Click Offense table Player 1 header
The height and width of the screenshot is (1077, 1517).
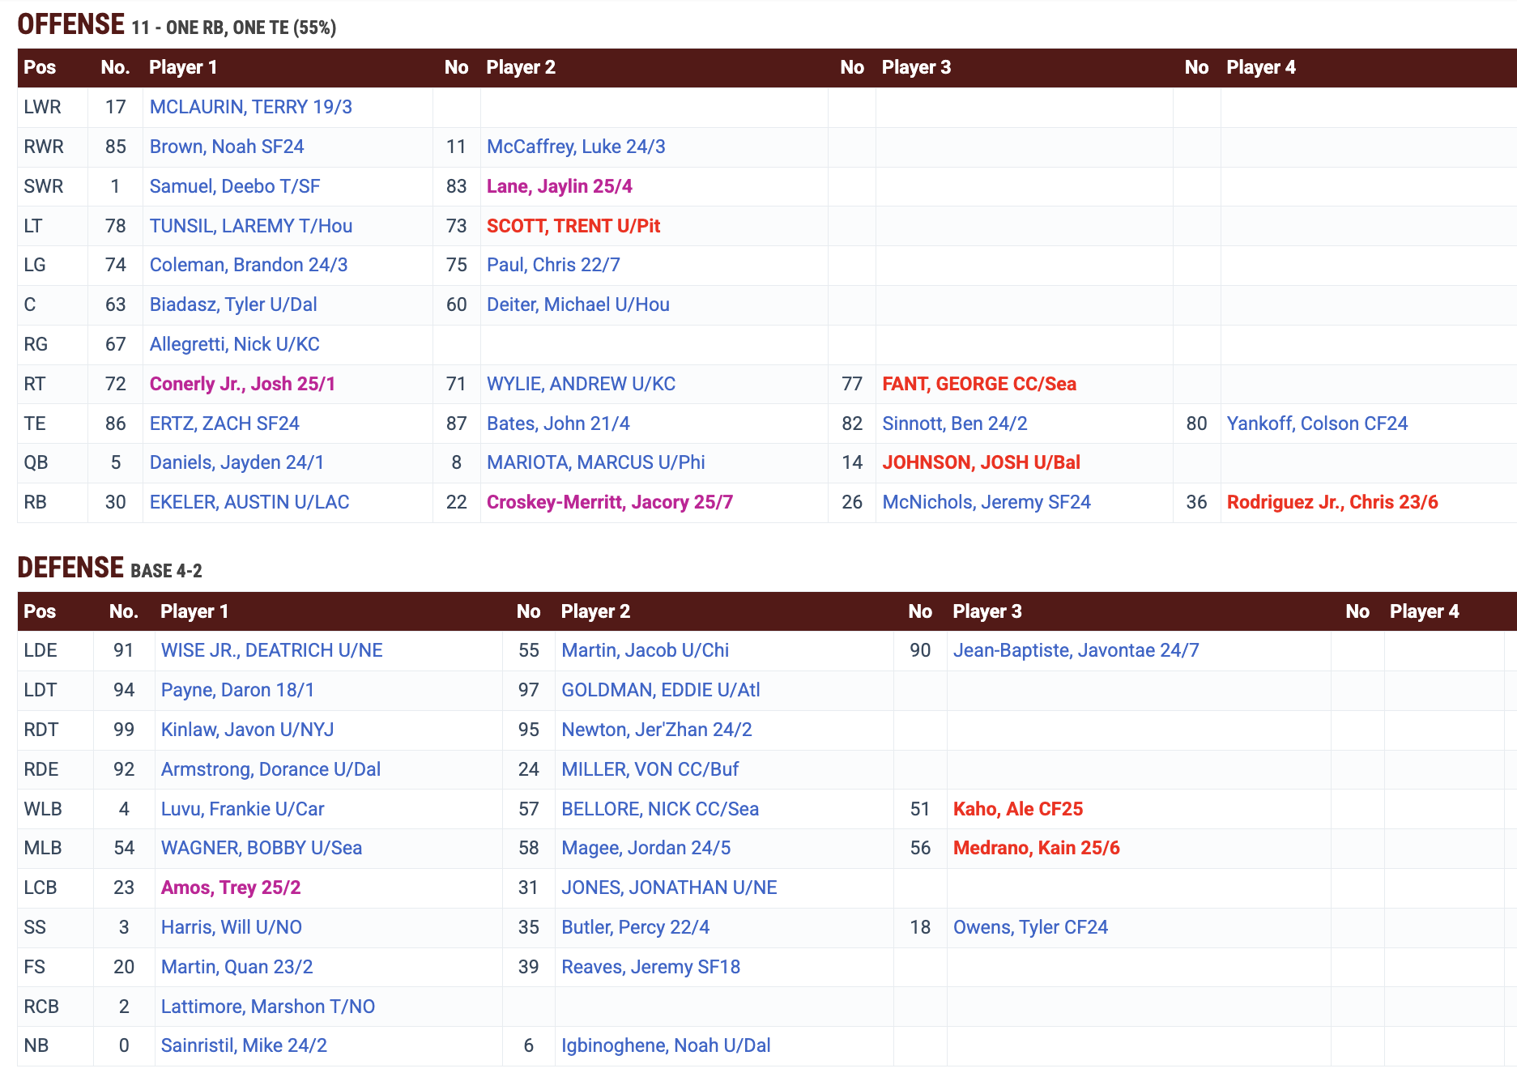[x=183, y=67]
